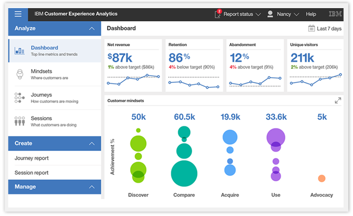The width and height of the screenshot is (353, 216).
Task: Expand the Customer mindsets chart icon
Action: tap(338, 101)
